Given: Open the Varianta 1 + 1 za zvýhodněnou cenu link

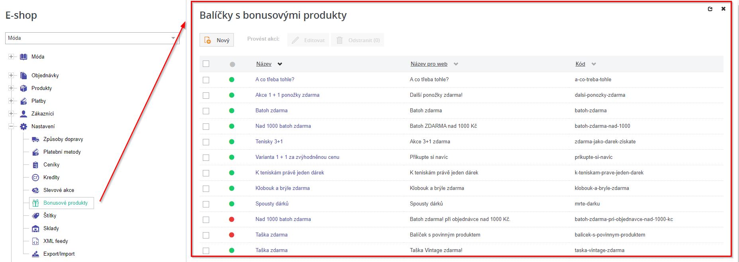Looking at the screenshot, I should tap(297, 157).
